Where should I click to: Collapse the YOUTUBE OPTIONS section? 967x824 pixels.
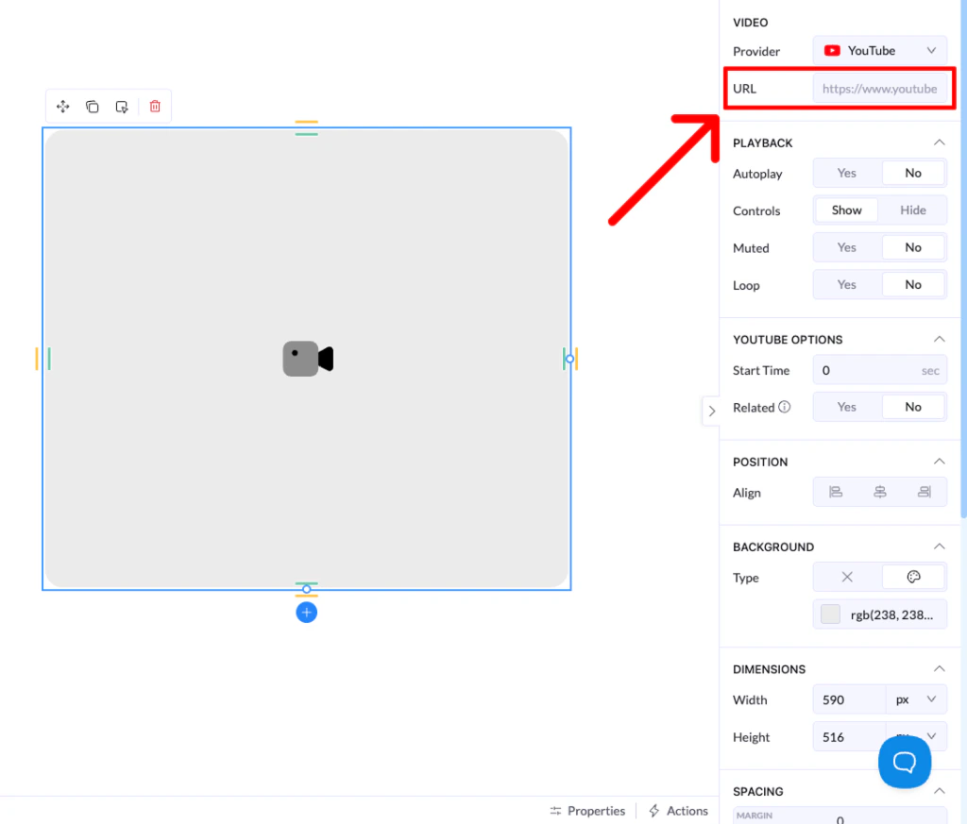pyautogui.click(x=940, y=339)
